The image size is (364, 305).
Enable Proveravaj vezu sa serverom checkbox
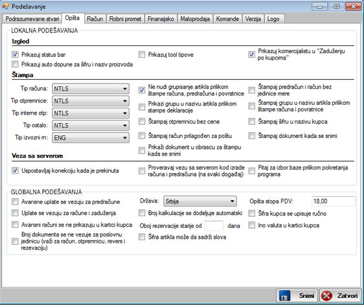[142, 171]
